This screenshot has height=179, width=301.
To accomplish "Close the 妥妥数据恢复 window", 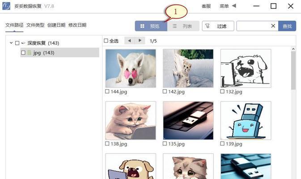I will point(291,6).
